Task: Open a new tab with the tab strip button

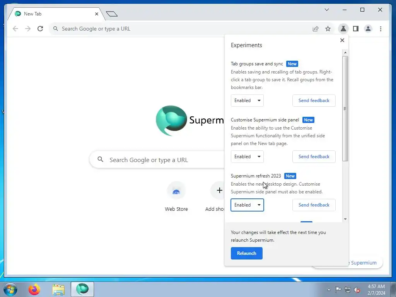Action: click(112, 14)
